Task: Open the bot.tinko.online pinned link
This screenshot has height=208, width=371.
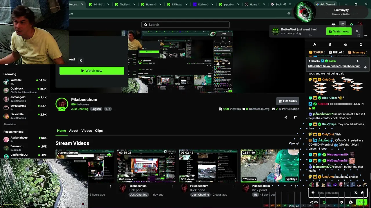Action: pyautogui.click(x=334, y=66)
